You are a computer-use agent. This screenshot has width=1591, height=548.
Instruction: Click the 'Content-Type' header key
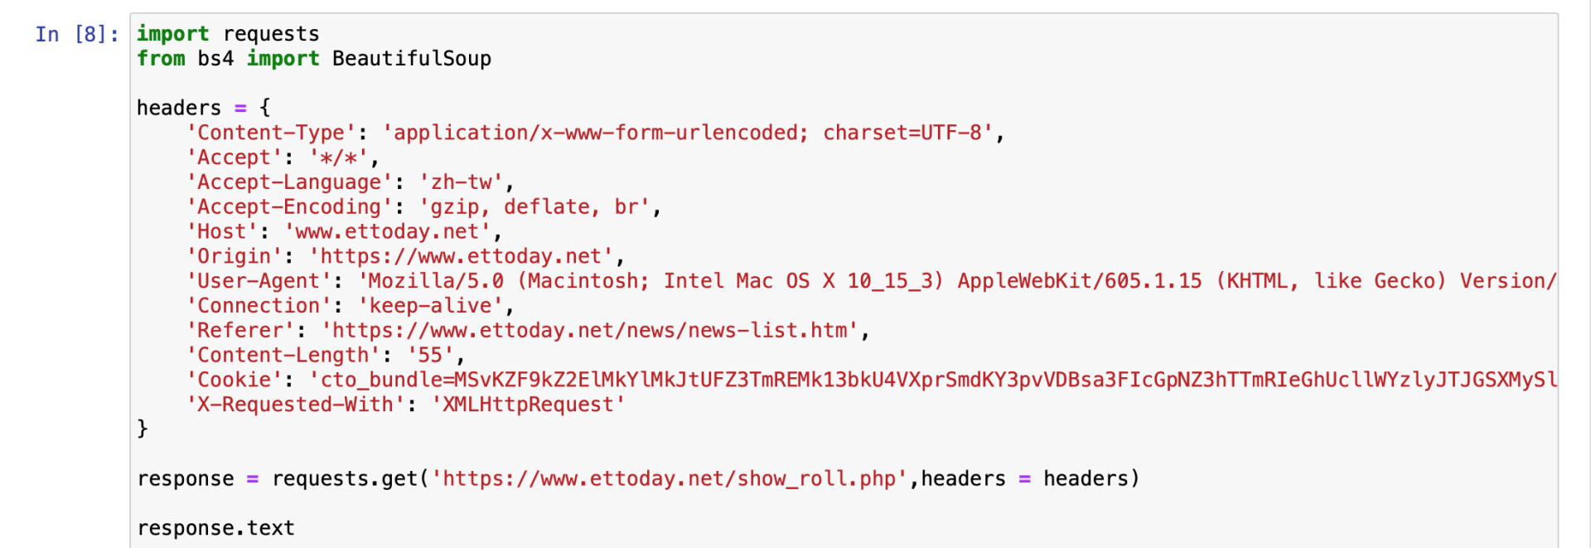(271, 133)
